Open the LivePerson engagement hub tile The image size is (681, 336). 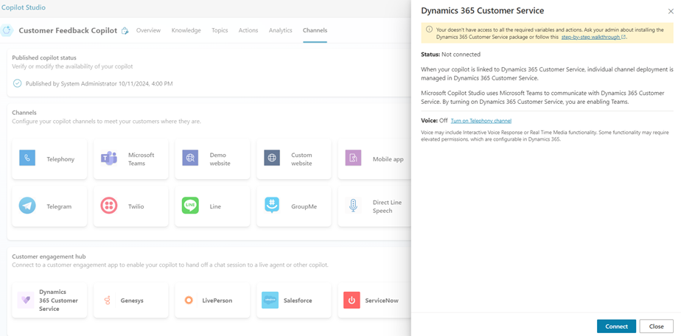click(212, 301)
